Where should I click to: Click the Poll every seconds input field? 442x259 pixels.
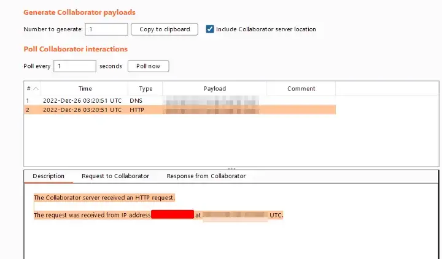tap(75, 66)
